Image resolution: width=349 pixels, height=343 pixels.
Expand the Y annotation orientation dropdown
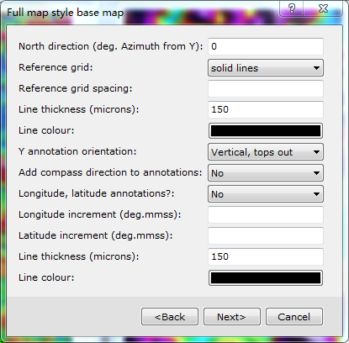[266, 152]
